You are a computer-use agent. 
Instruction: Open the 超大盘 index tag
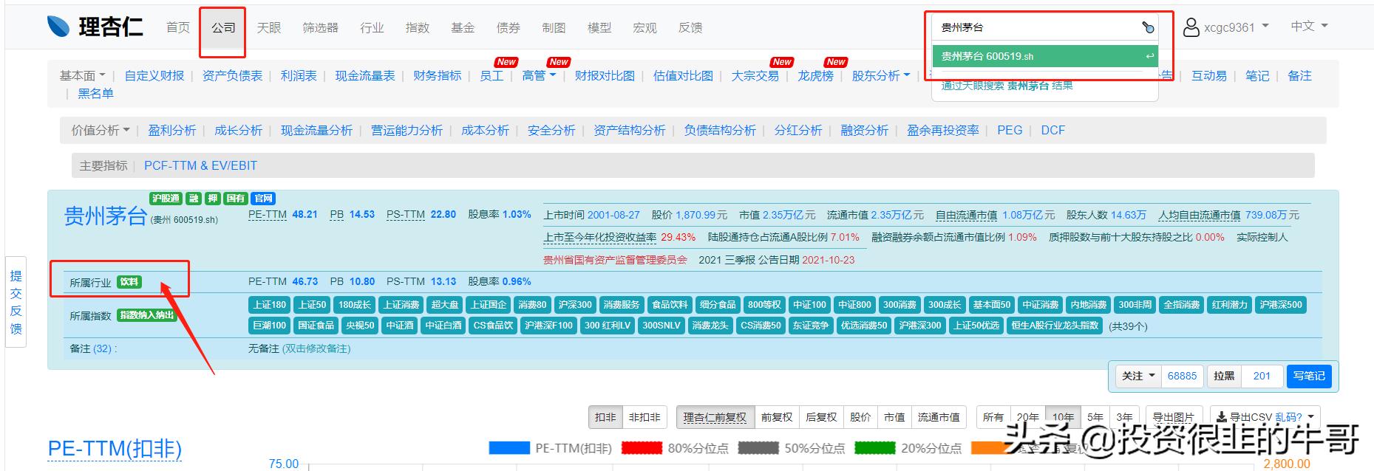[446, 305]
